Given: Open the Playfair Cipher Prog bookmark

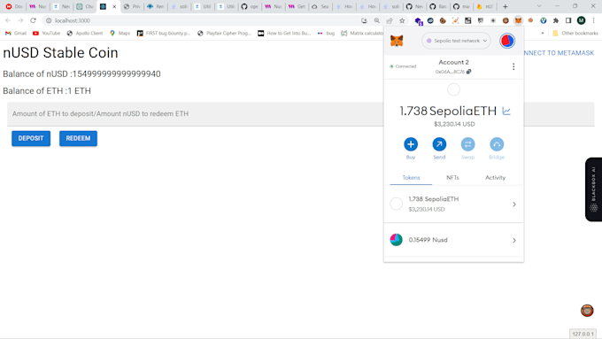Looking at the screenshot, I should pos(224,34).
